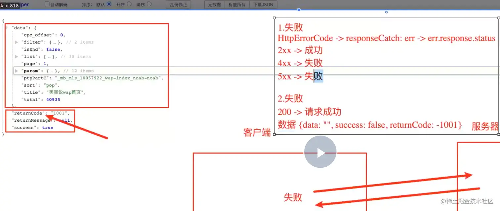The image size is (500, 211).
Task: Click the rotation handle above text box
Action: tap(386, 12)
